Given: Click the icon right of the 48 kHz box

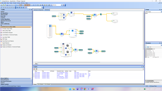Looking at the screenshot, I should pyautogui.click(x=64, y=5).
